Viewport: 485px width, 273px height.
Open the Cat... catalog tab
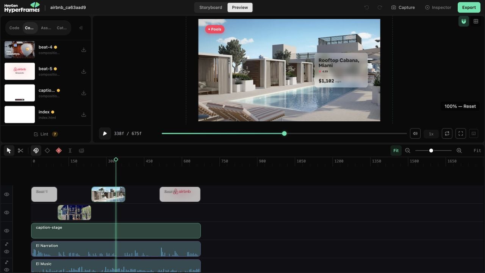62,28
